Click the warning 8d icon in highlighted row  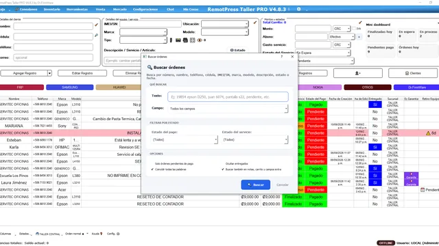coord(431,133)
